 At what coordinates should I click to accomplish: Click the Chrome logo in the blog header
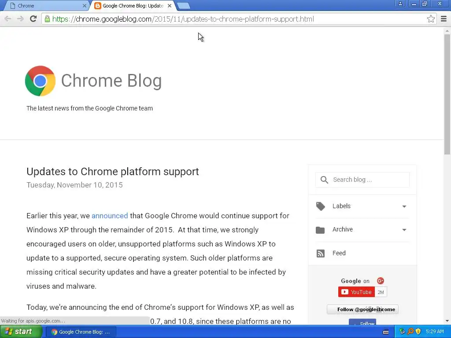coord(40,81)
